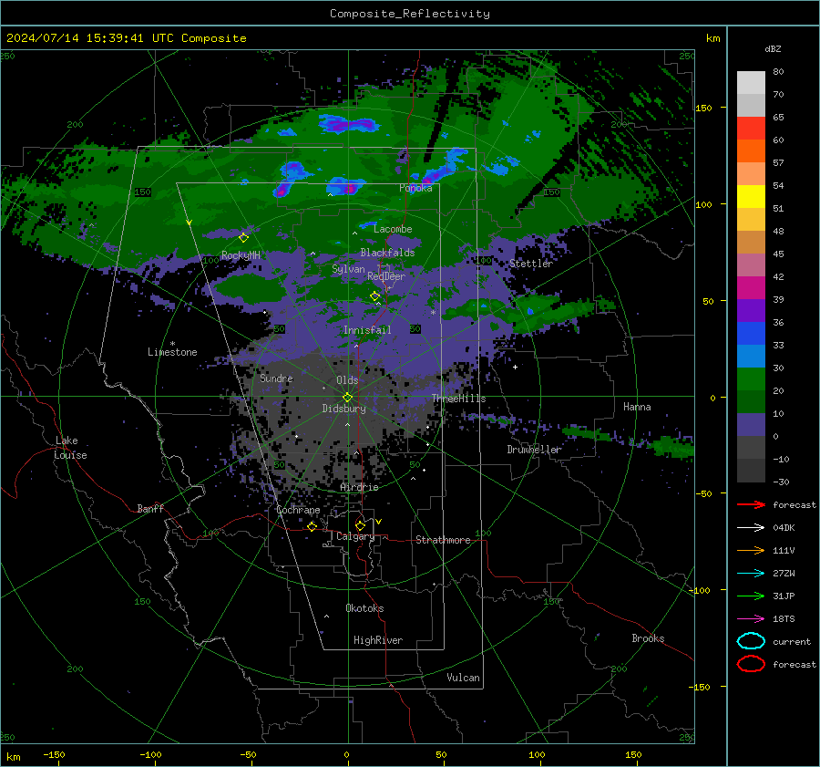The image size is (820, 767).
Task: Click the Limestone label on map
Action: [172, 352]
